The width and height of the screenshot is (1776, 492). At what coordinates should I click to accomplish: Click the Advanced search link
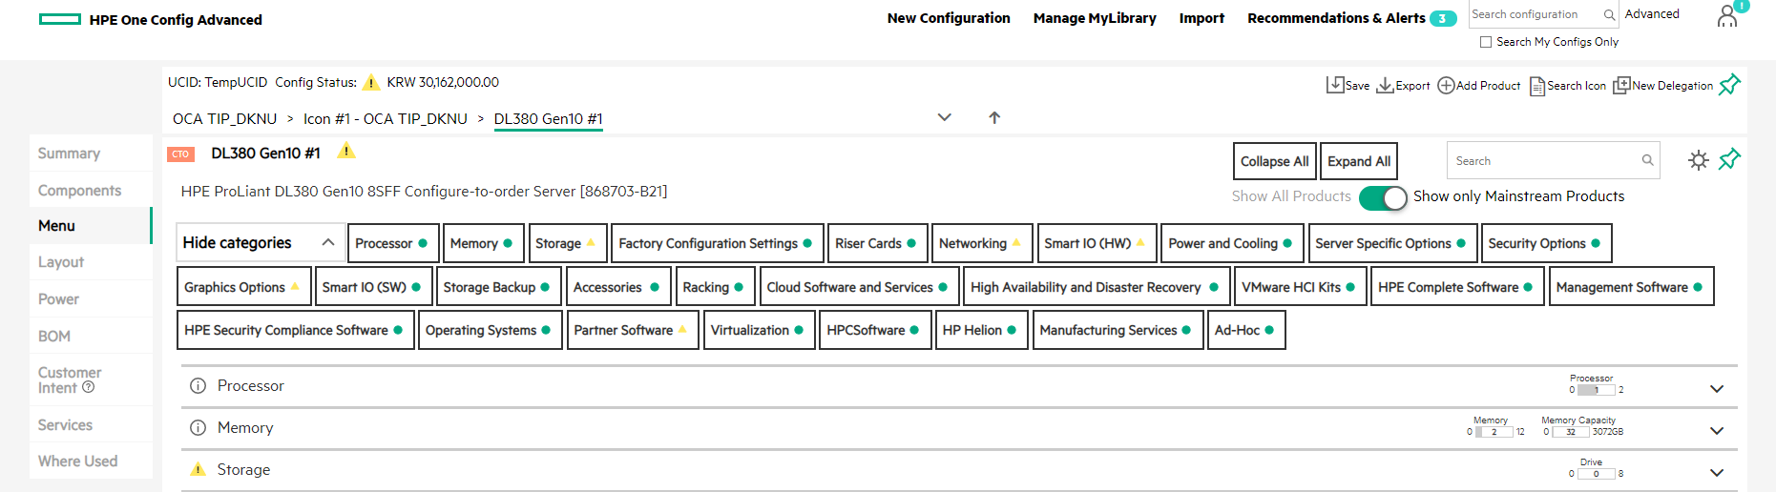pyautogui.click(x=1652, y=14)
